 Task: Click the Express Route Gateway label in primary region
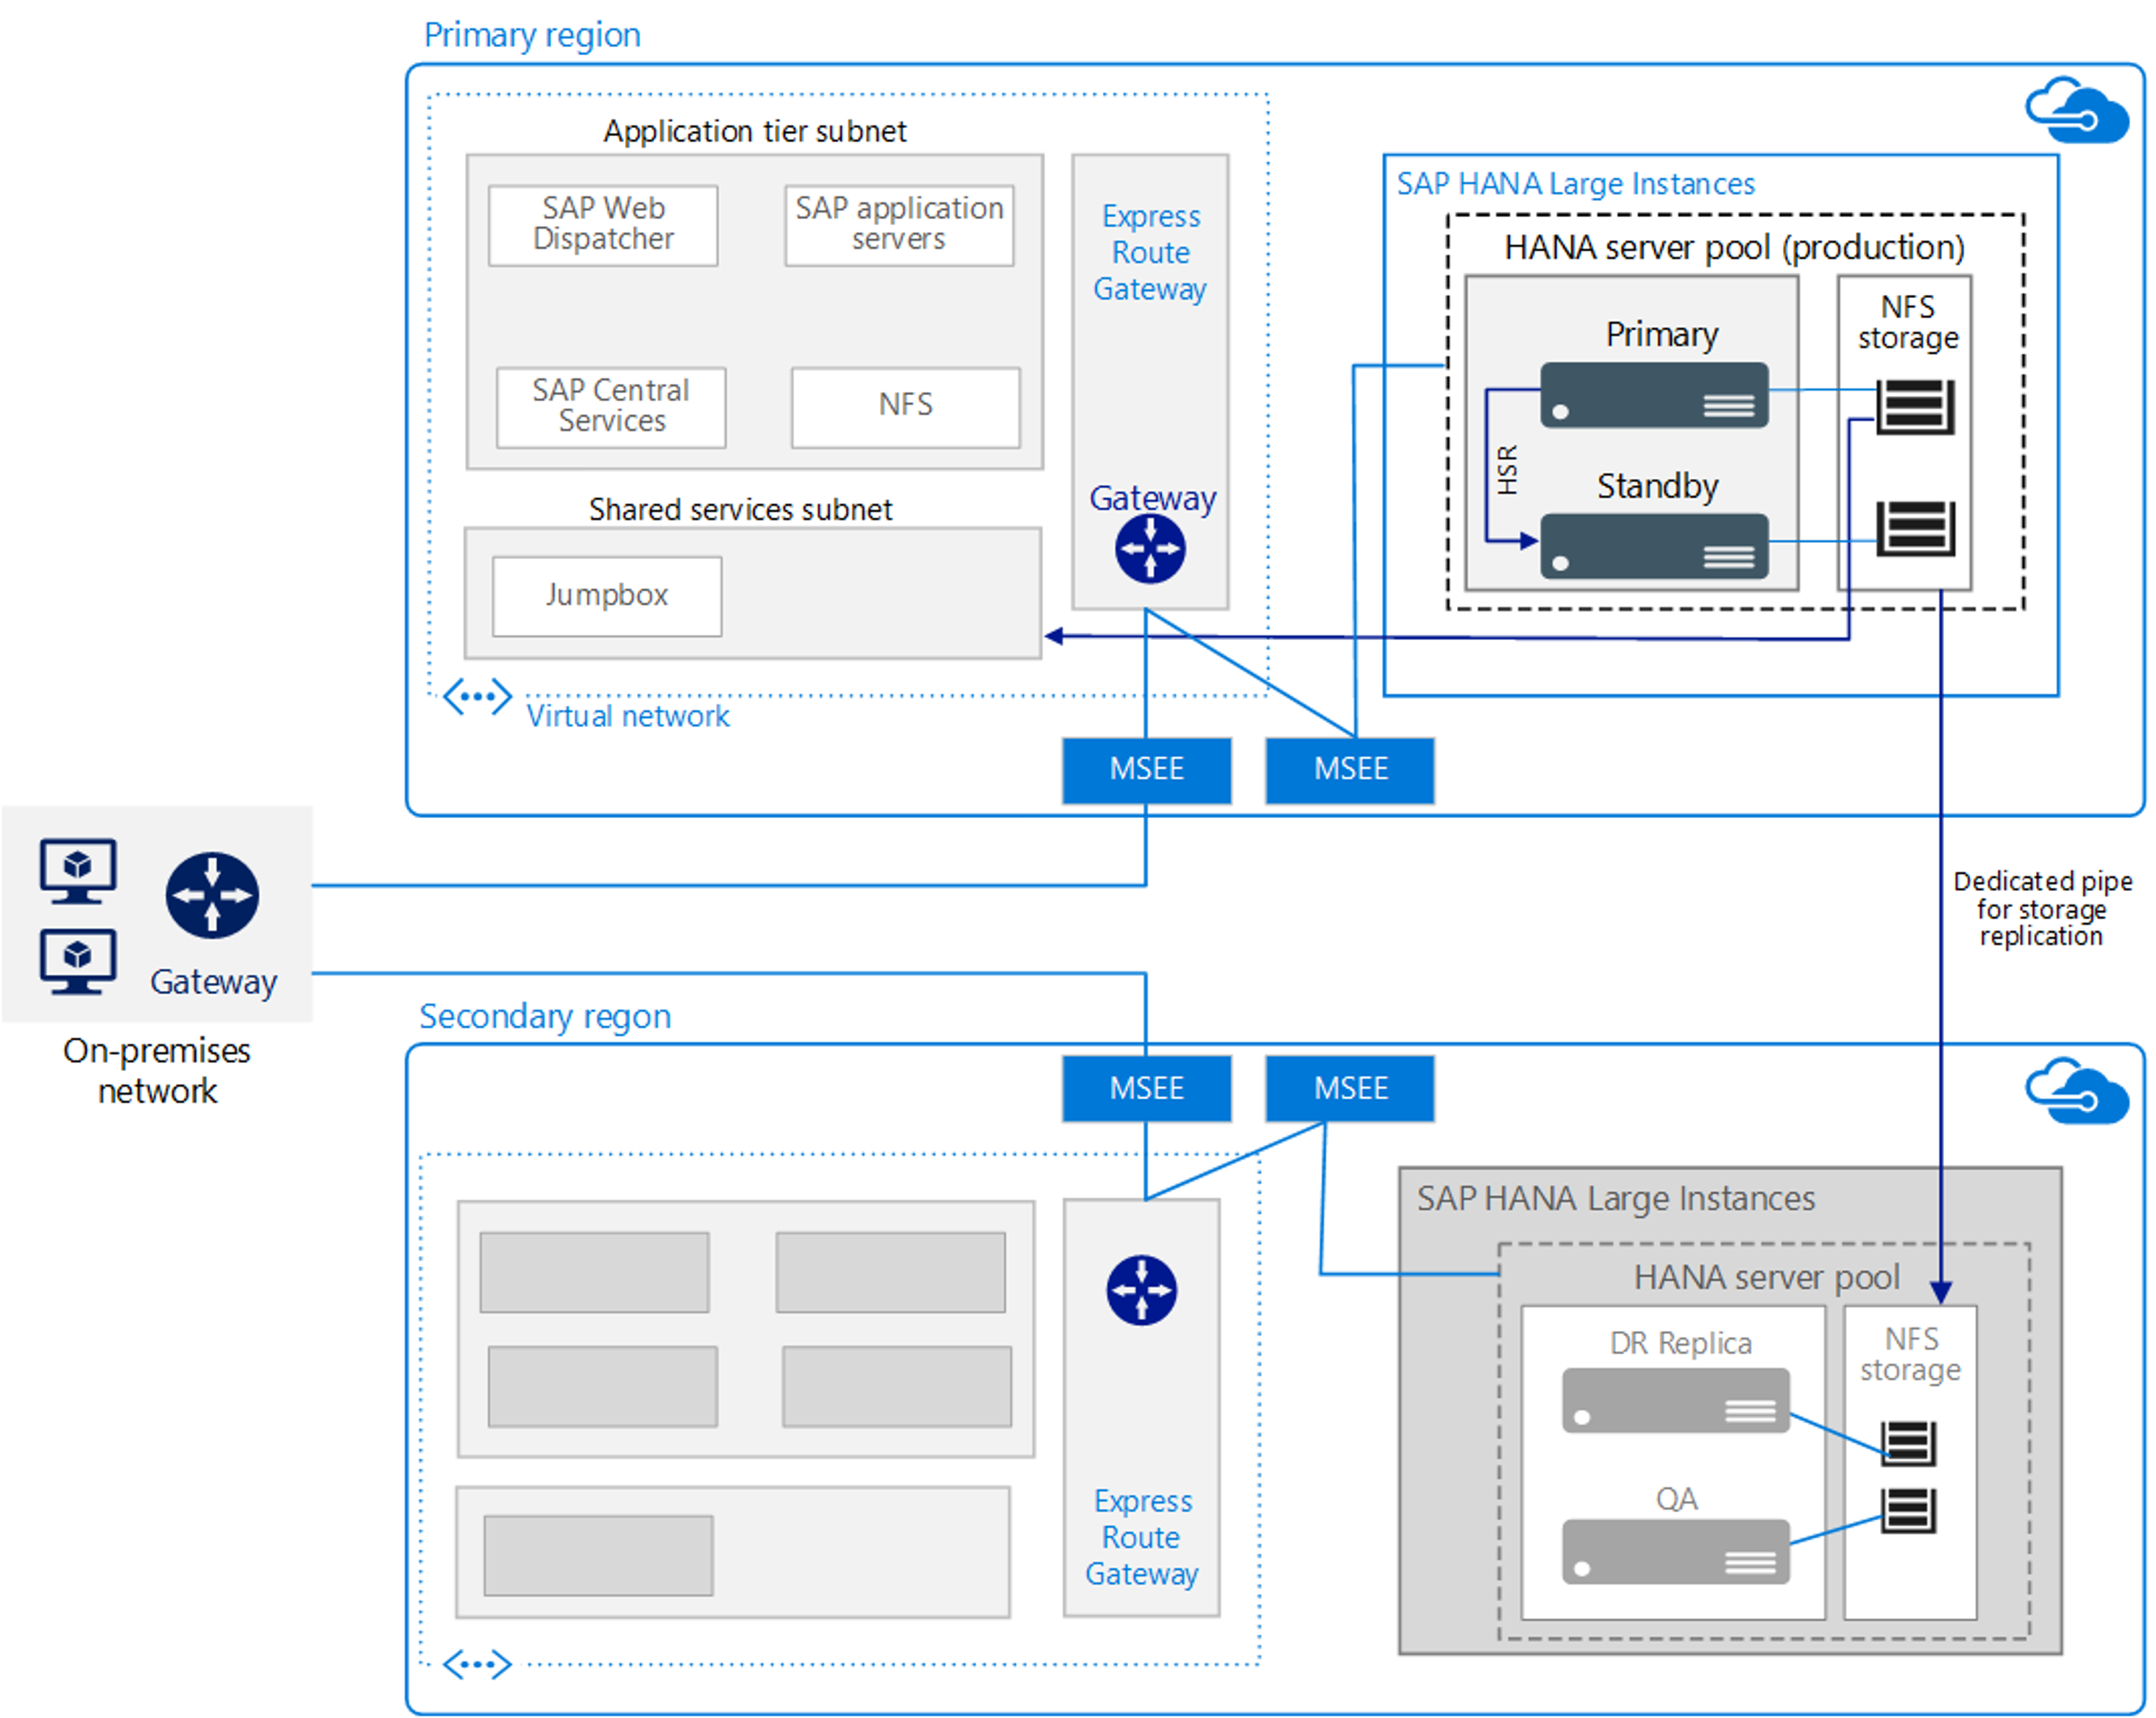point(1150,252)
